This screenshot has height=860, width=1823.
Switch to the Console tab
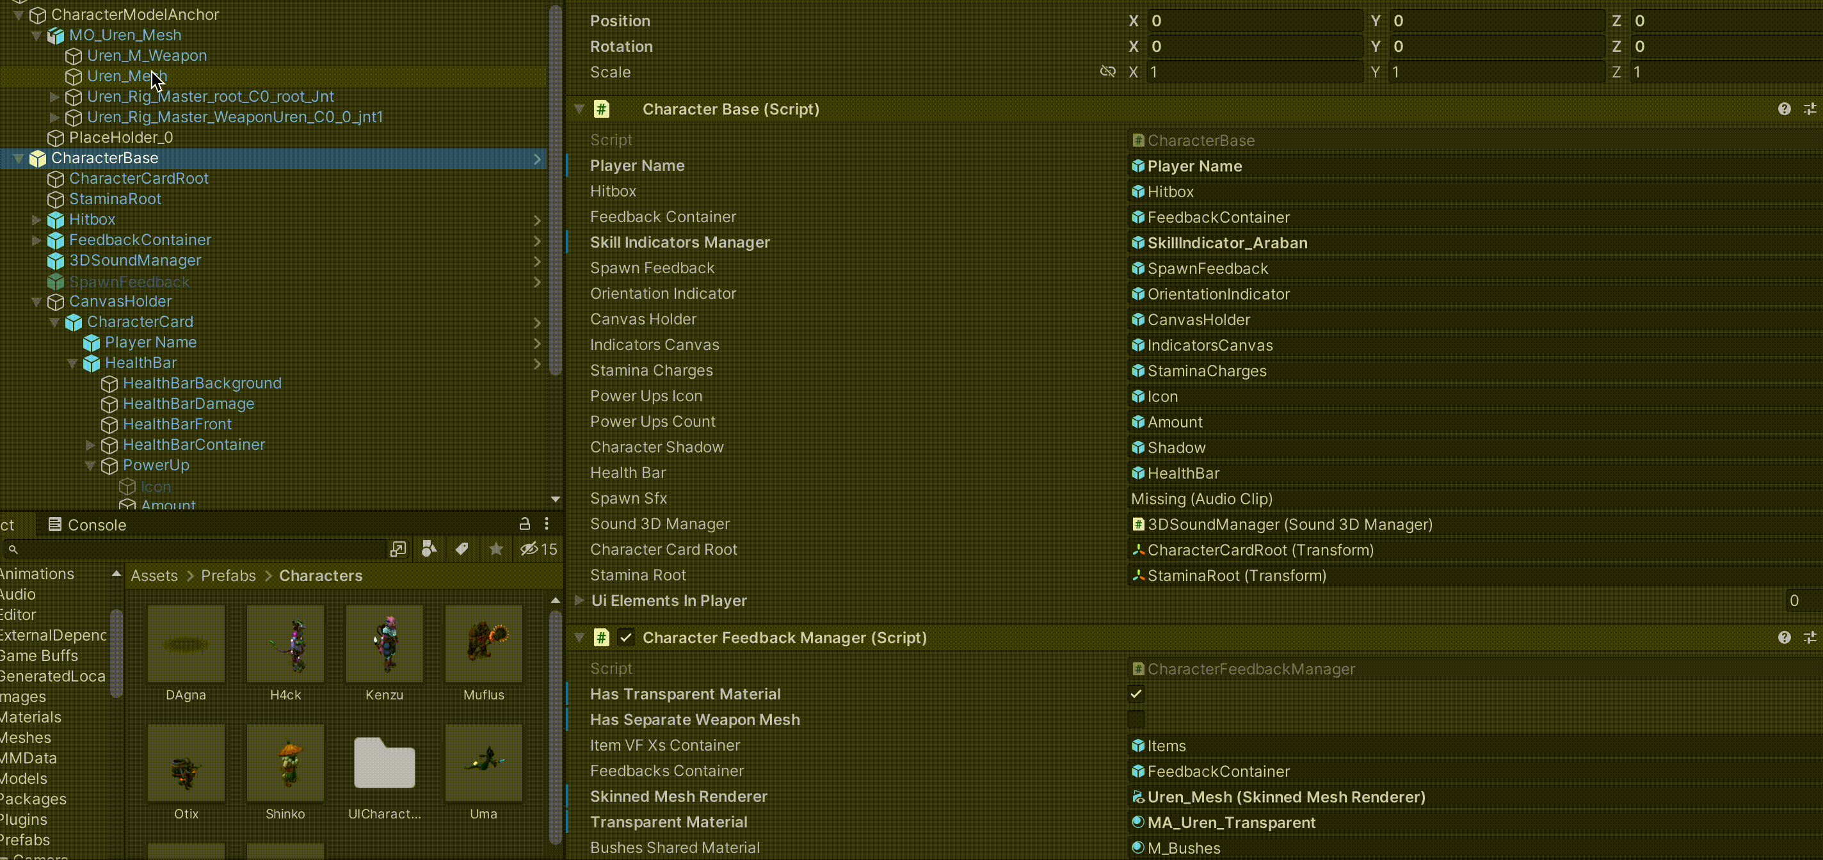[x=86, y=525]
